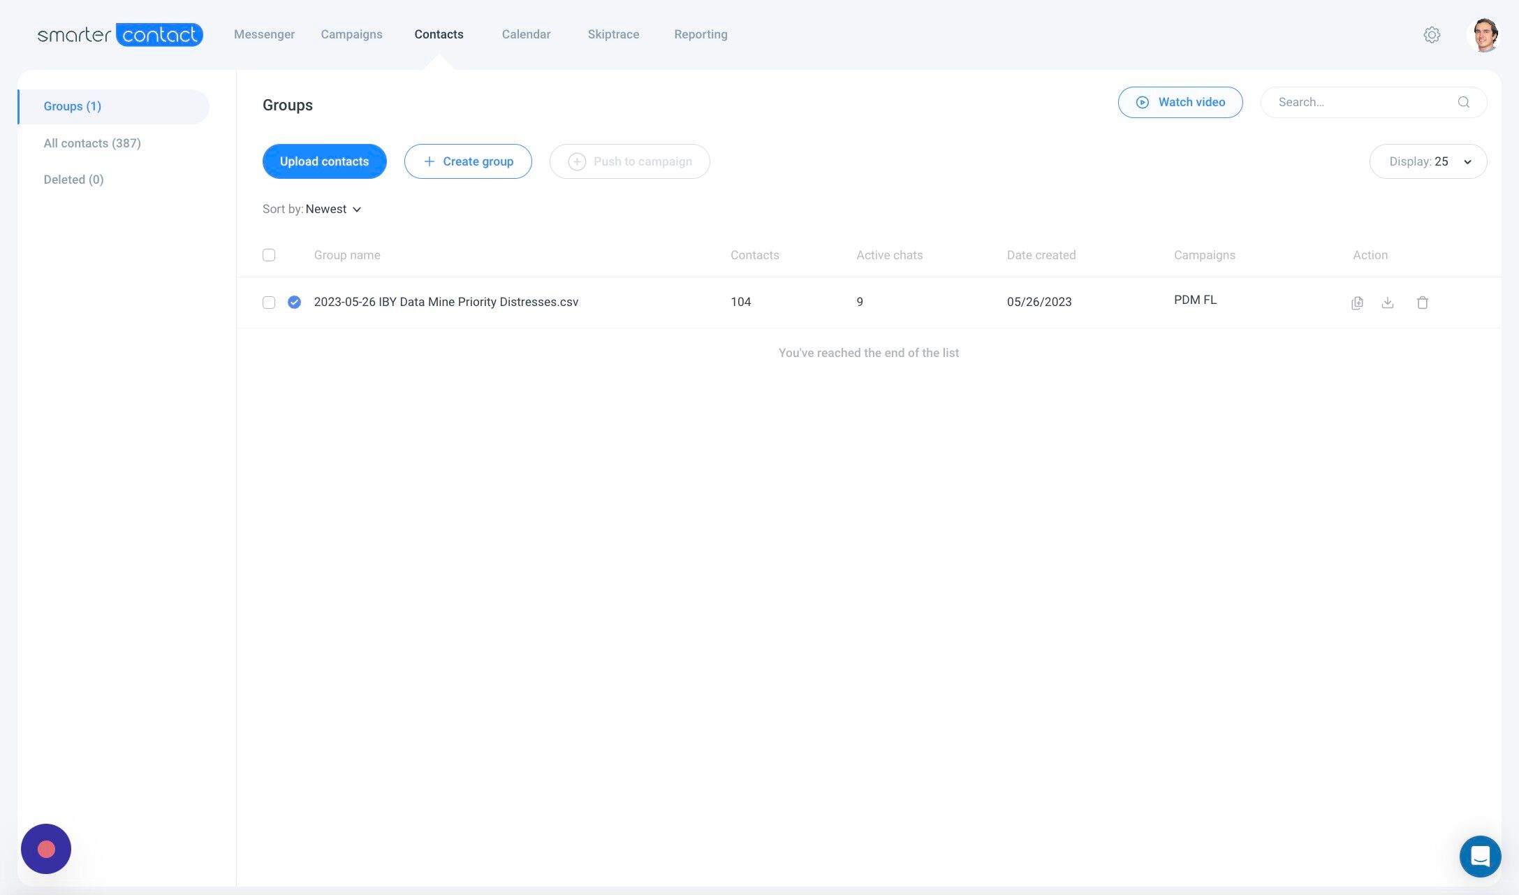Delete the IBY Data Mine group
The width and height of the screenshot is (1519, 895).
1423,303
